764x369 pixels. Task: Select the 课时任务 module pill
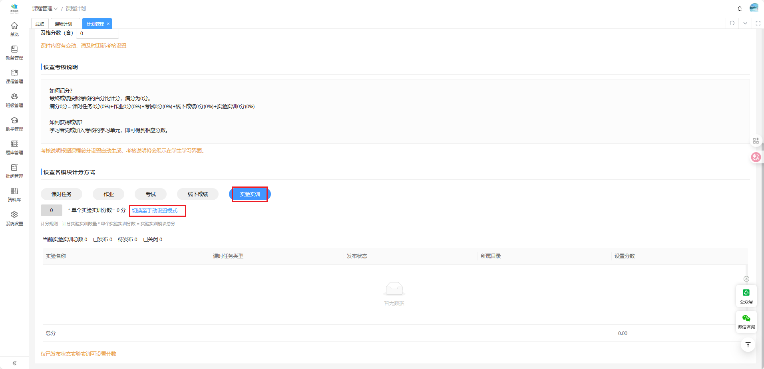coord(62,194)
